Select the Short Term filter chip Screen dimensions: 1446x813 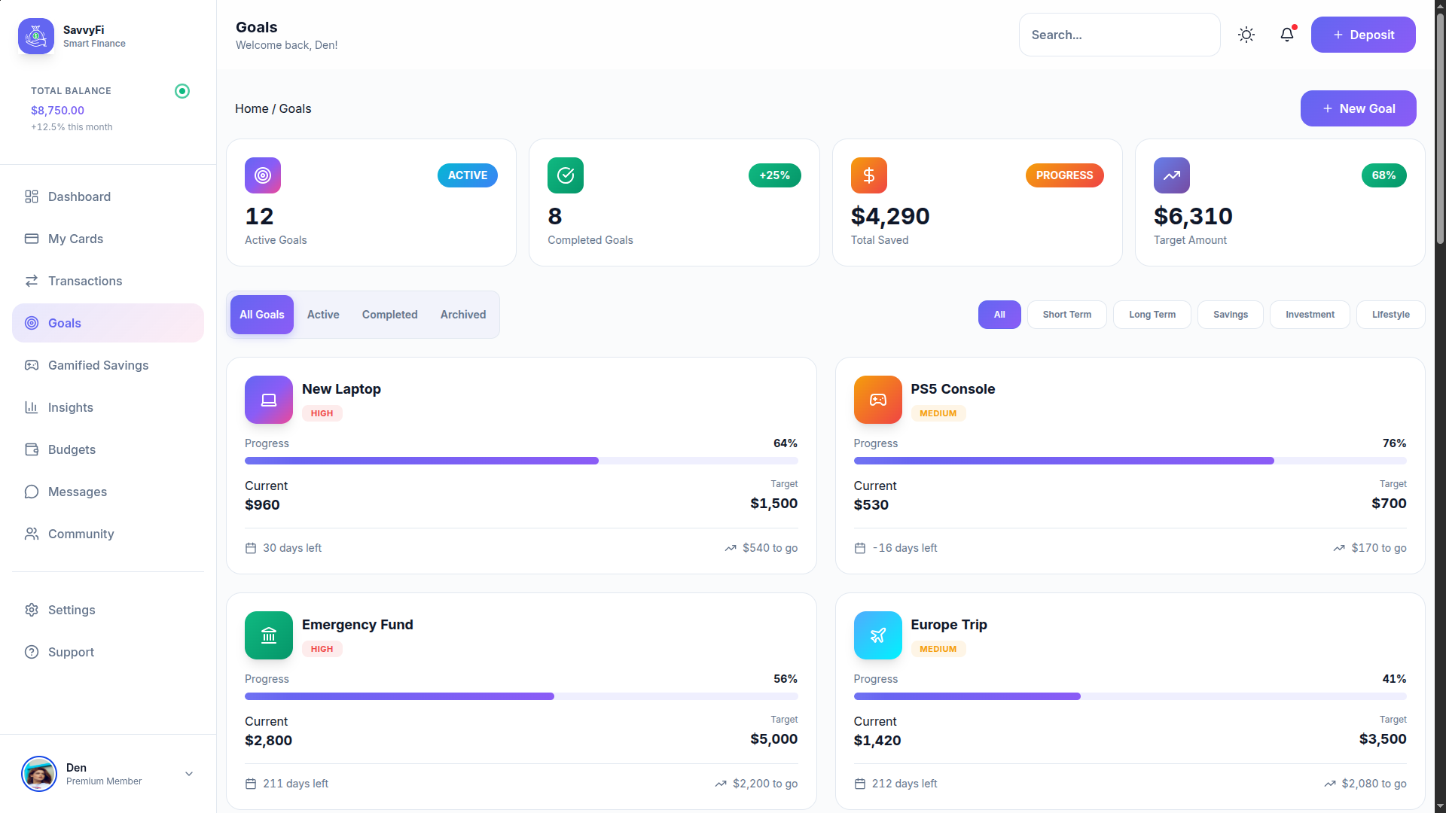pos(1066,315)
